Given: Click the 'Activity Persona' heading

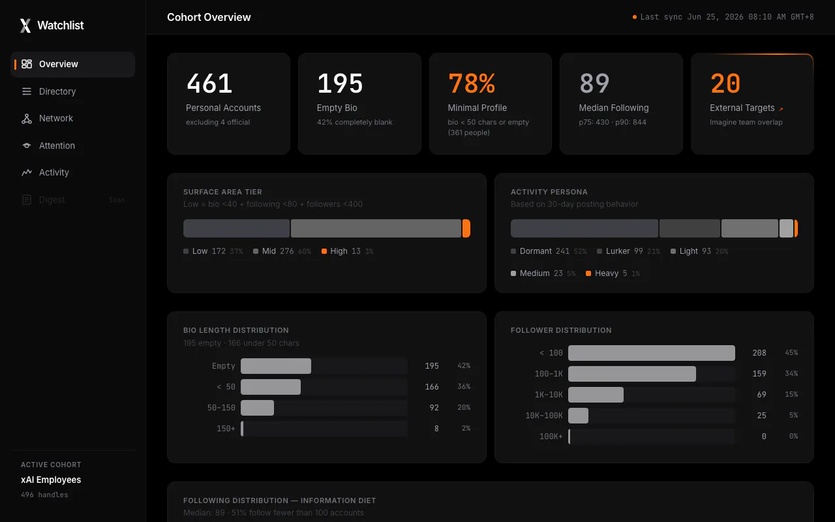Looking at the screenshot, I should [x=549, y=192].
